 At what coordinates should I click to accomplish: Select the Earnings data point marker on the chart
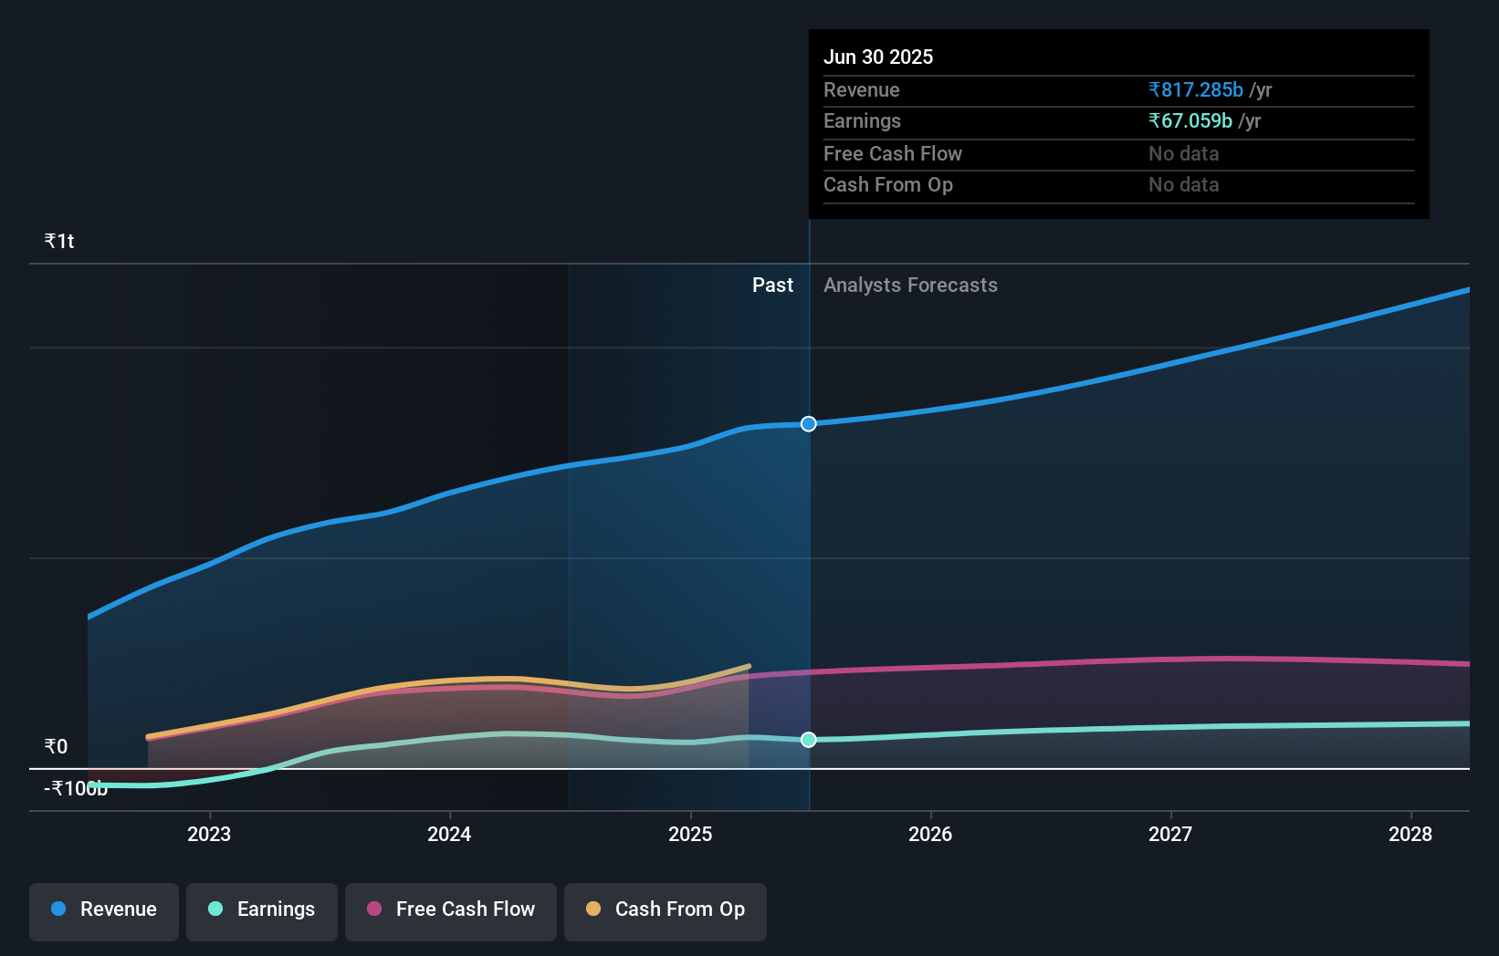pyautogui.click(x=807, y=740)
